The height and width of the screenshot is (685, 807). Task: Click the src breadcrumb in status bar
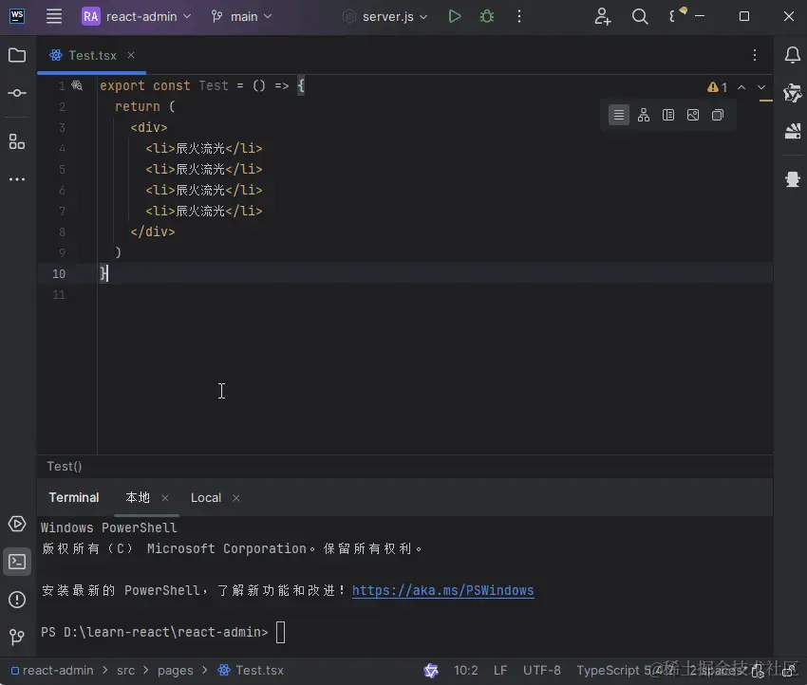(x=125, y=671)
